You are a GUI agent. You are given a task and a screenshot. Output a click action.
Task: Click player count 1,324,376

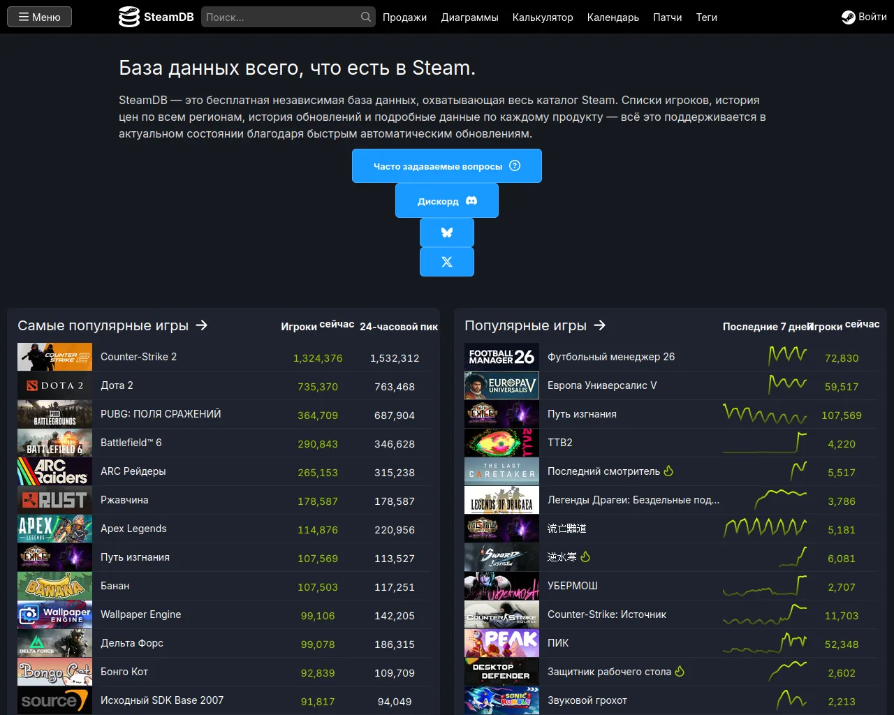318,358
